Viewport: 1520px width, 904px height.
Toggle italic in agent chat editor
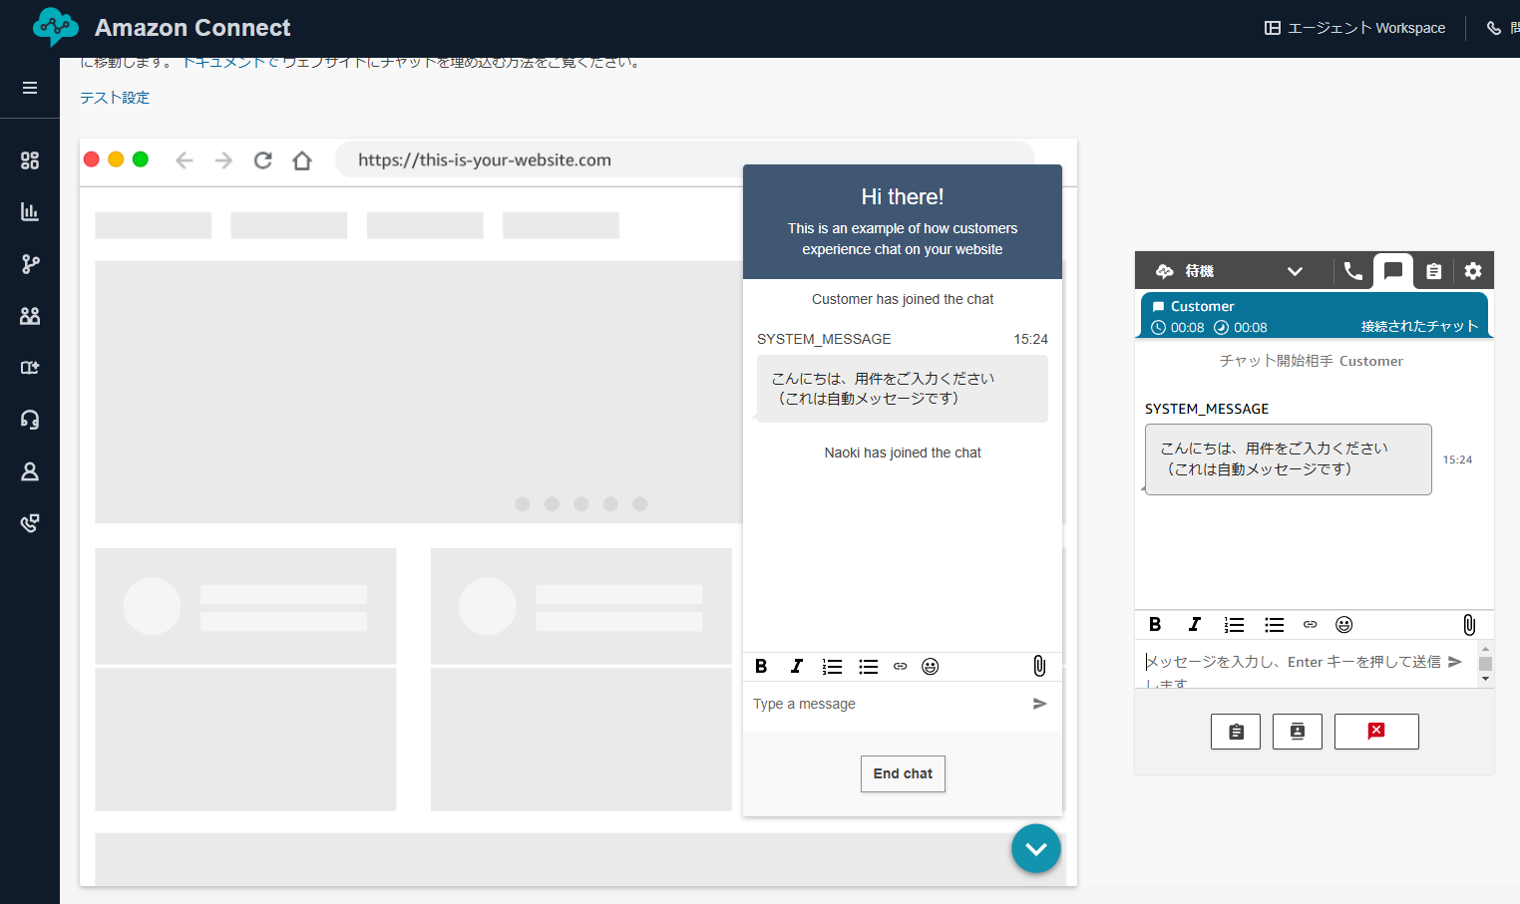1195,625
